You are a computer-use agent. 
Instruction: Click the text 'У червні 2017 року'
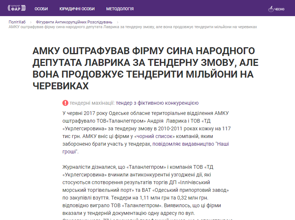(85, 113)
